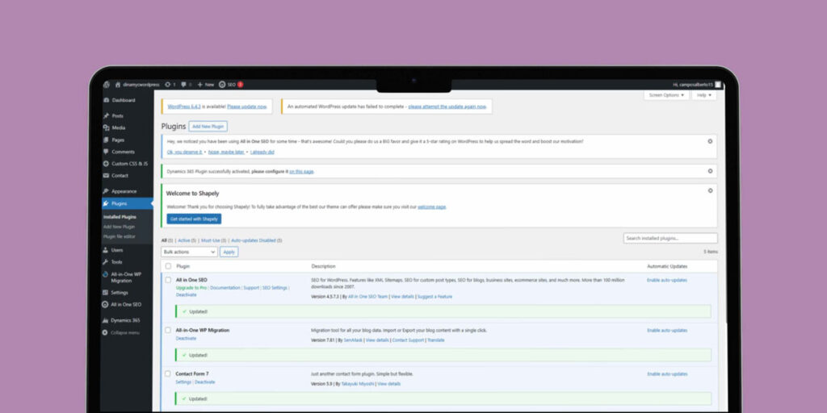This screenshot has height=413, width=827.
Task: Enable auto-updates for All in One SEO
Action: [667, 280]
